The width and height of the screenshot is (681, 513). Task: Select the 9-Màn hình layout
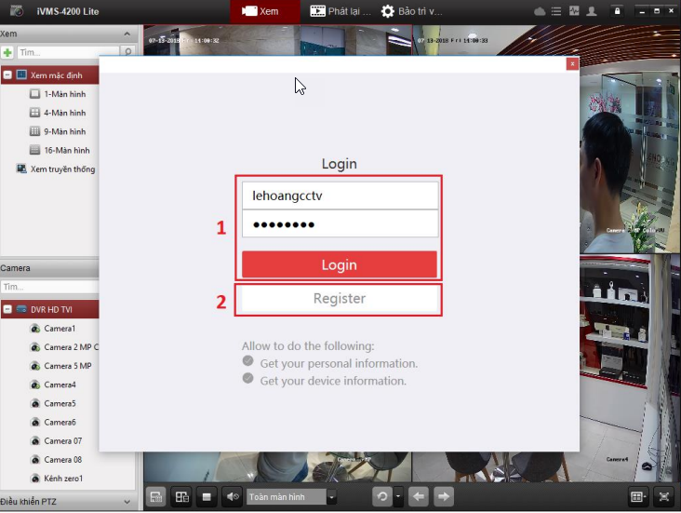coord(64,131)
